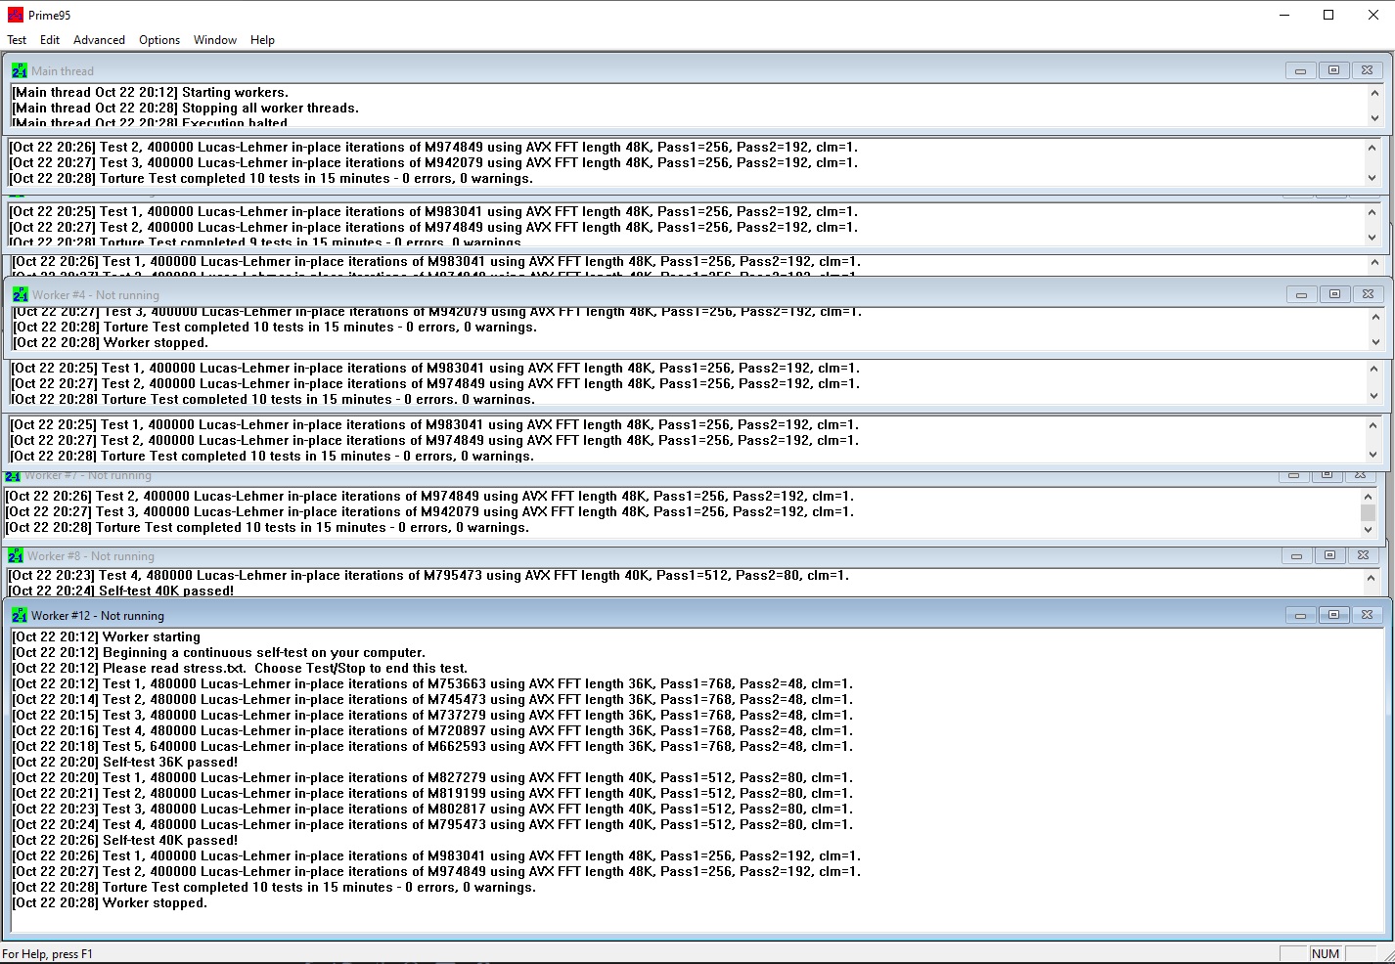Click scroll-up arrow in Worker #8 log

pyautogui.click(x=1371, y=578)
